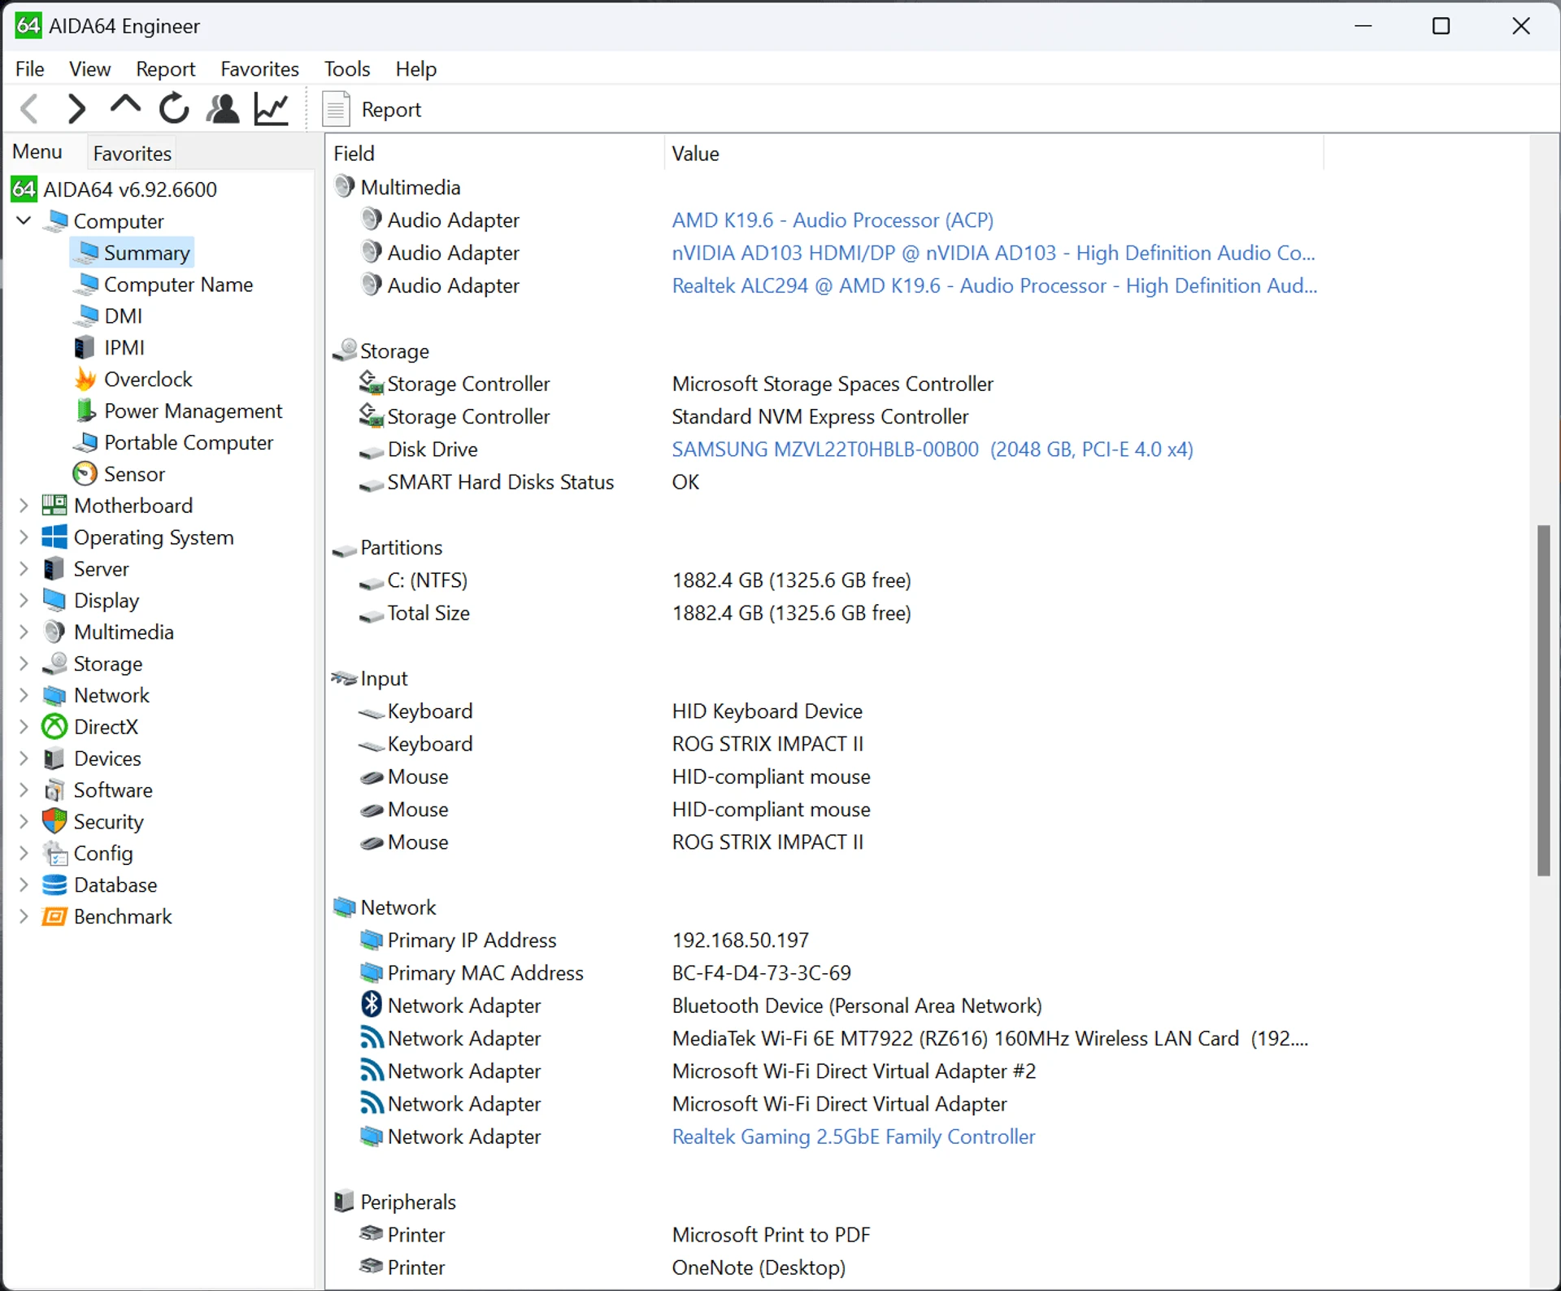Open the Help menu
The image size is (1561, 1291).
[416, 69]
